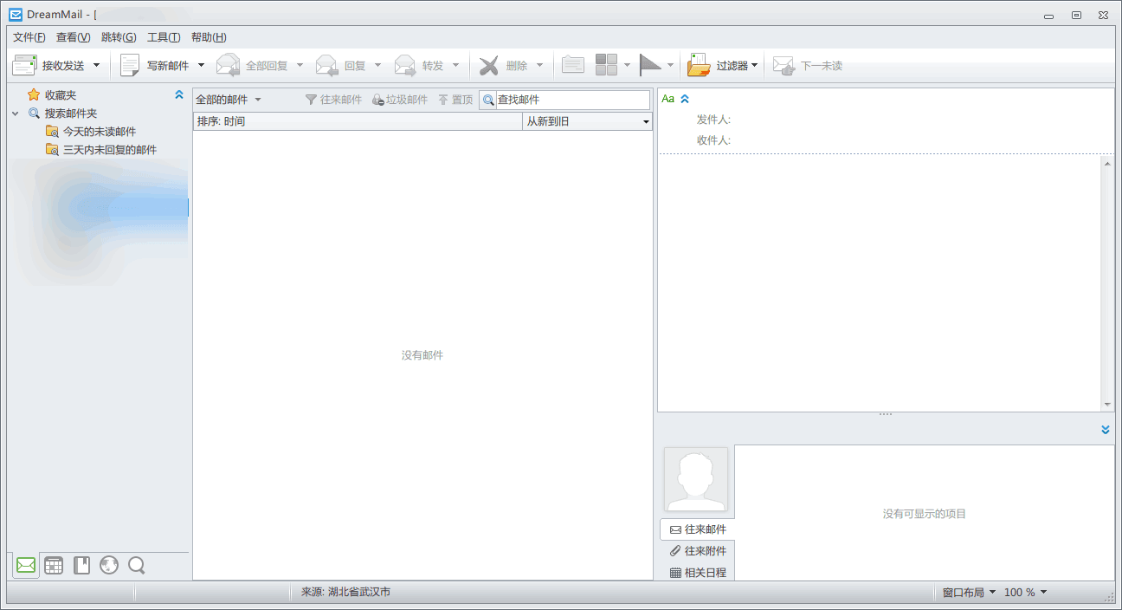
Task: Click the 发件人: label in header
Action: pos(713,120)
